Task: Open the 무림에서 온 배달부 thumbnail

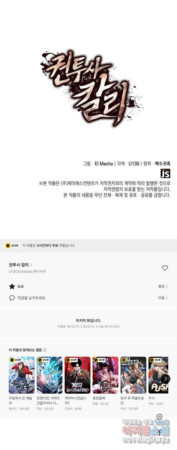Action: click(22, 375)
